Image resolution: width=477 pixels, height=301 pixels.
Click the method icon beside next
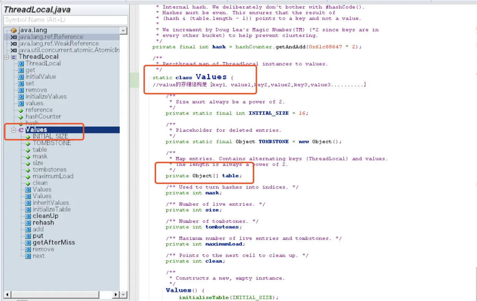(28, 256)
